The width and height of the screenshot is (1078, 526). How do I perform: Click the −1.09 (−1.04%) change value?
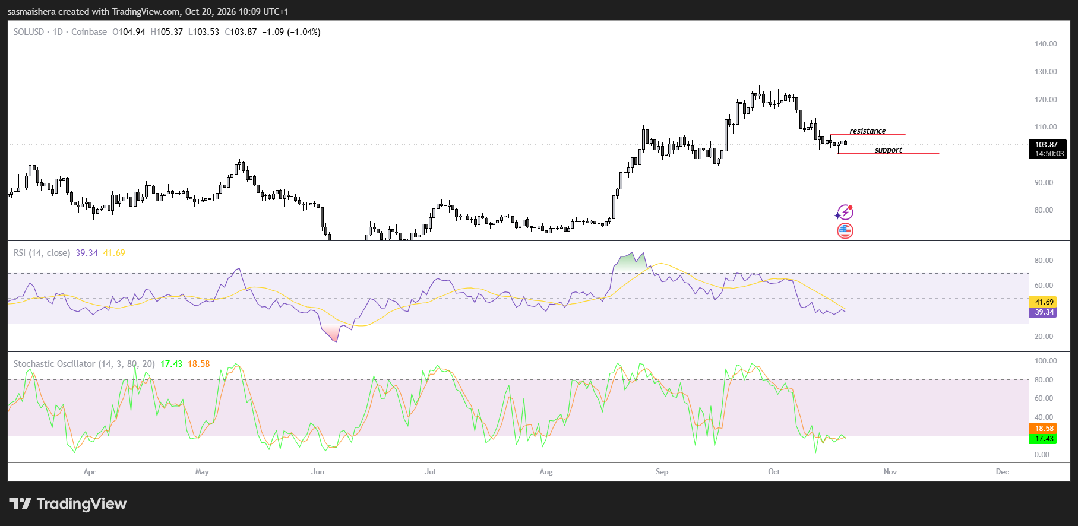(x=291, y=32)
